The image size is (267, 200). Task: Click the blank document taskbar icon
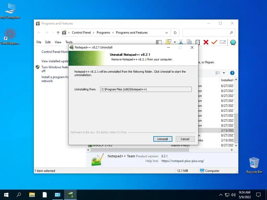45,195
